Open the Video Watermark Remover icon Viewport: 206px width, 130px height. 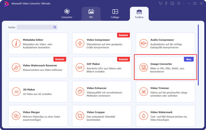[x=16, y=67]
